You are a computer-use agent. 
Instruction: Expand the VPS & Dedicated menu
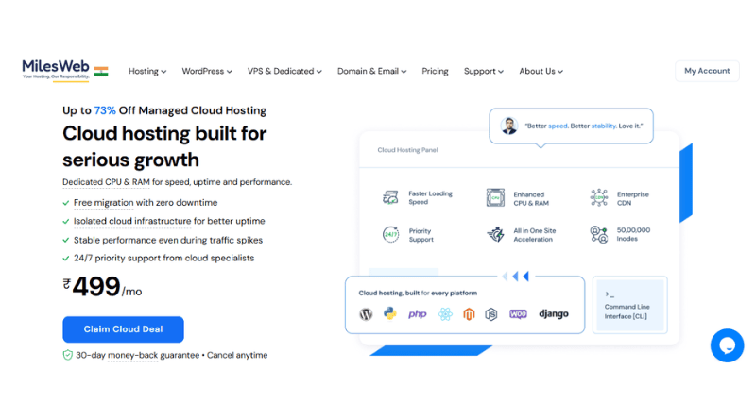pyautogui.click(x=284, y=72)
